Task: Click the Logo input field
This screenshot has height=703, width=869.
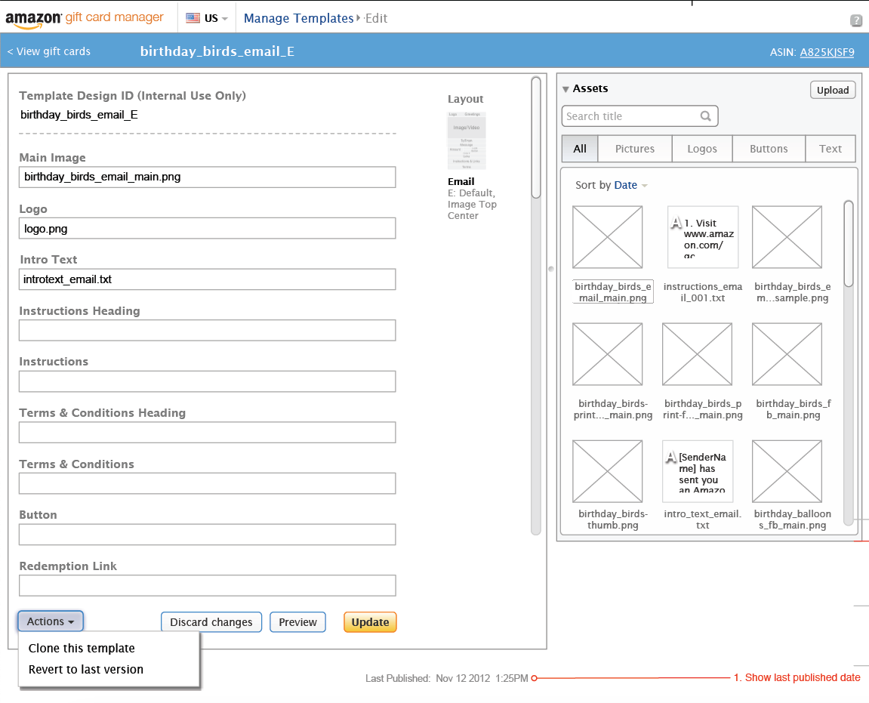Action: 208,229
